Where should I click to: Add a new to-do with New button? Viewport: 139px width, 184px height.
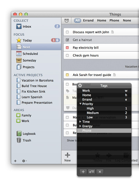67,157
